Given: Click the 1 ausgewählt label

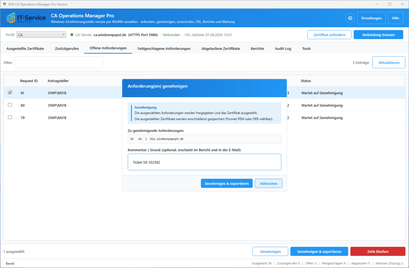Looking at the screenshot, I should point(14,252).
